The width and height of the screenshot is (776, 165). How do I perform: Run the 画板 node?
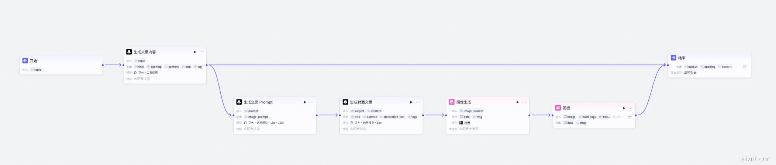pos(624,108)
